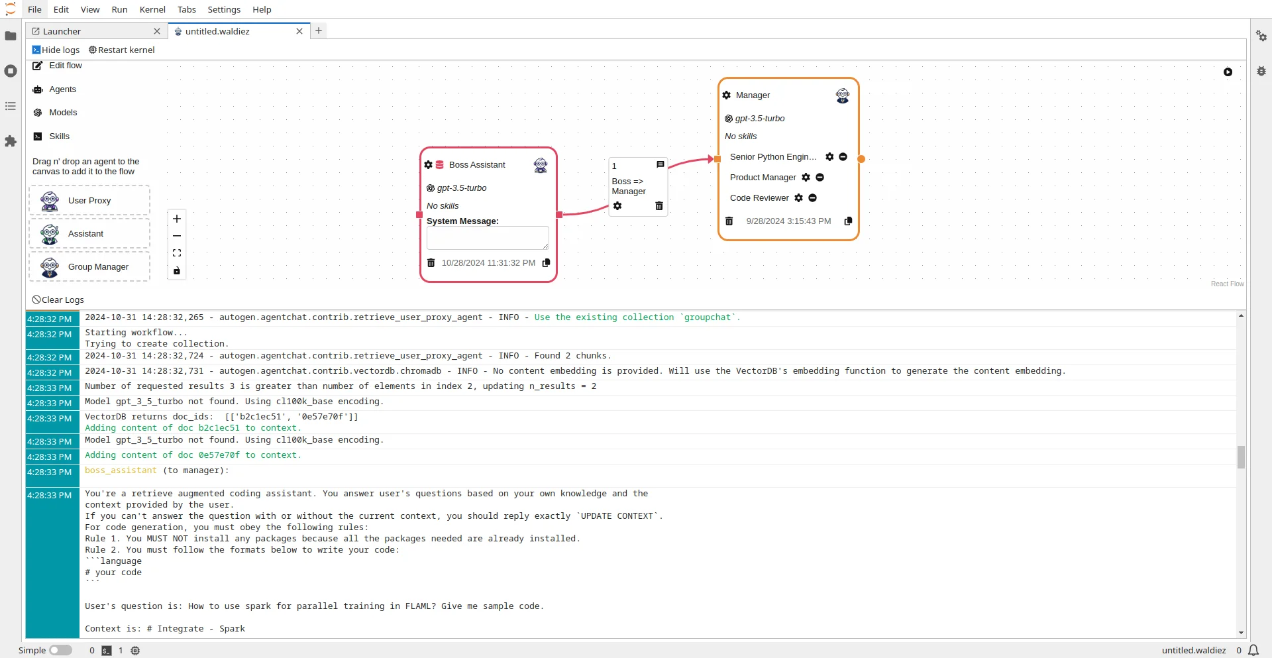Fit the flow view to canvas
Screen dimensions: 1272x658
[177, 253]
